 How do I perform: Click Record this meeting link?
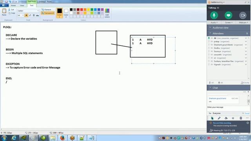click(222, 123)
